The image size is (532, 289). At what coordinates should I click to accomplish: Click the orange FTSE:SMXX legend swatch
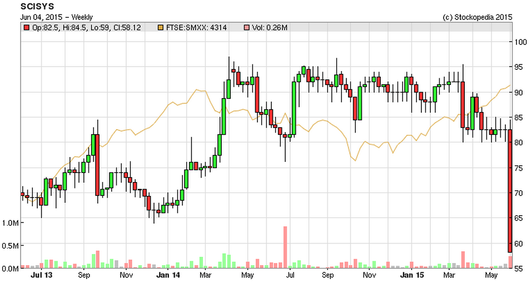coord(161,28)
